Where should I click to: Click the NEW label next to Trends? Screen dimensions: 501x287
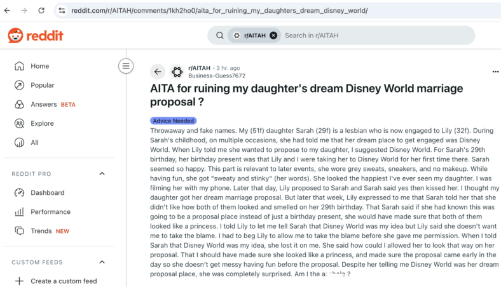point(62,231)
